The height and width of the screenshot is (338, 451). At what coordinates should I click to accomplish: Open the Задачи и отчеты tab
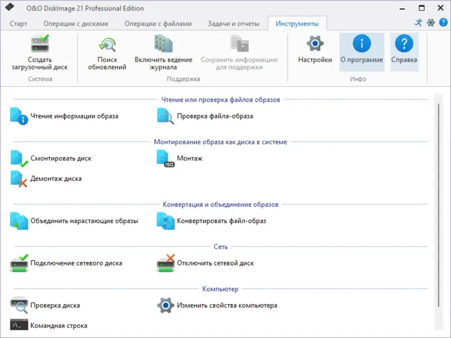[x=233, y=24]
